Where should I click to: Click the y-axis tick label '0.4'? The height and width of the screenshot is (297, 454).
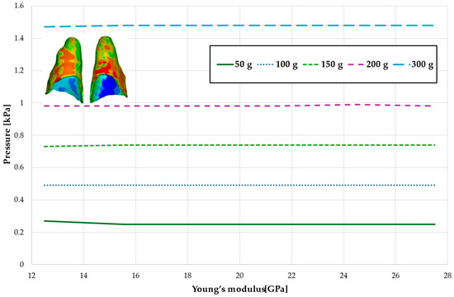coord(19,200)
